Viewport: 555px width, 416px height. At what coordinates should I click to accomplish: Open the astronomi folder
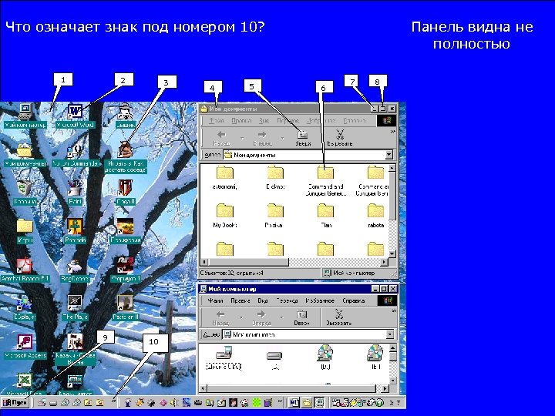(x=225, y=178)
